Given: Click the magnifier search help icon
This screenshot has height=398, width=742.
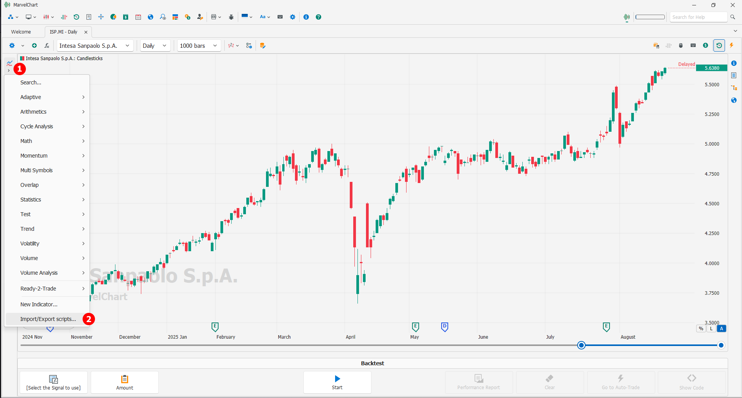Looking at the screenshot, I should click(733, 17).
